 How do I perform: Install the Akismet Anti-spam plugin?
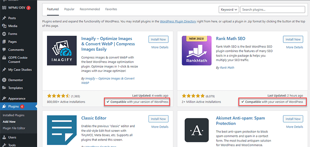[293, 119]
